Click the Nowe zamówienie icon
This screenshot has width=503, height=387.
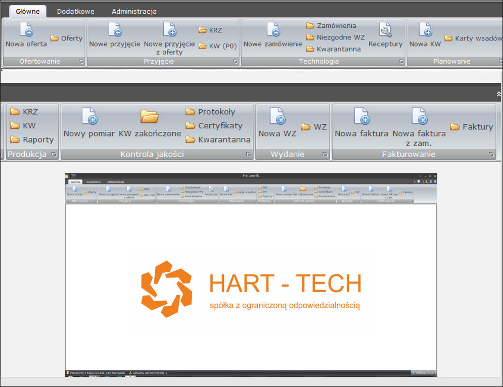click(x=273, y=30)
